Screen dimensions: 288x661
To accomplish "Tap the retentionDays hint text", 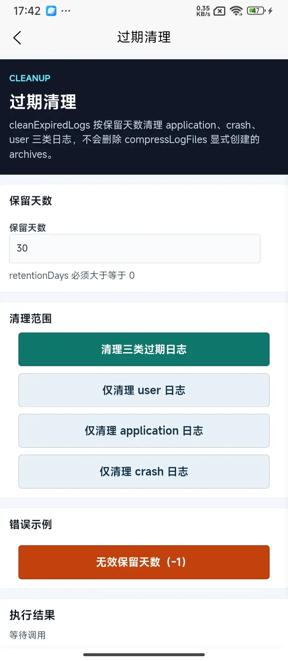I will pos(72,276).
